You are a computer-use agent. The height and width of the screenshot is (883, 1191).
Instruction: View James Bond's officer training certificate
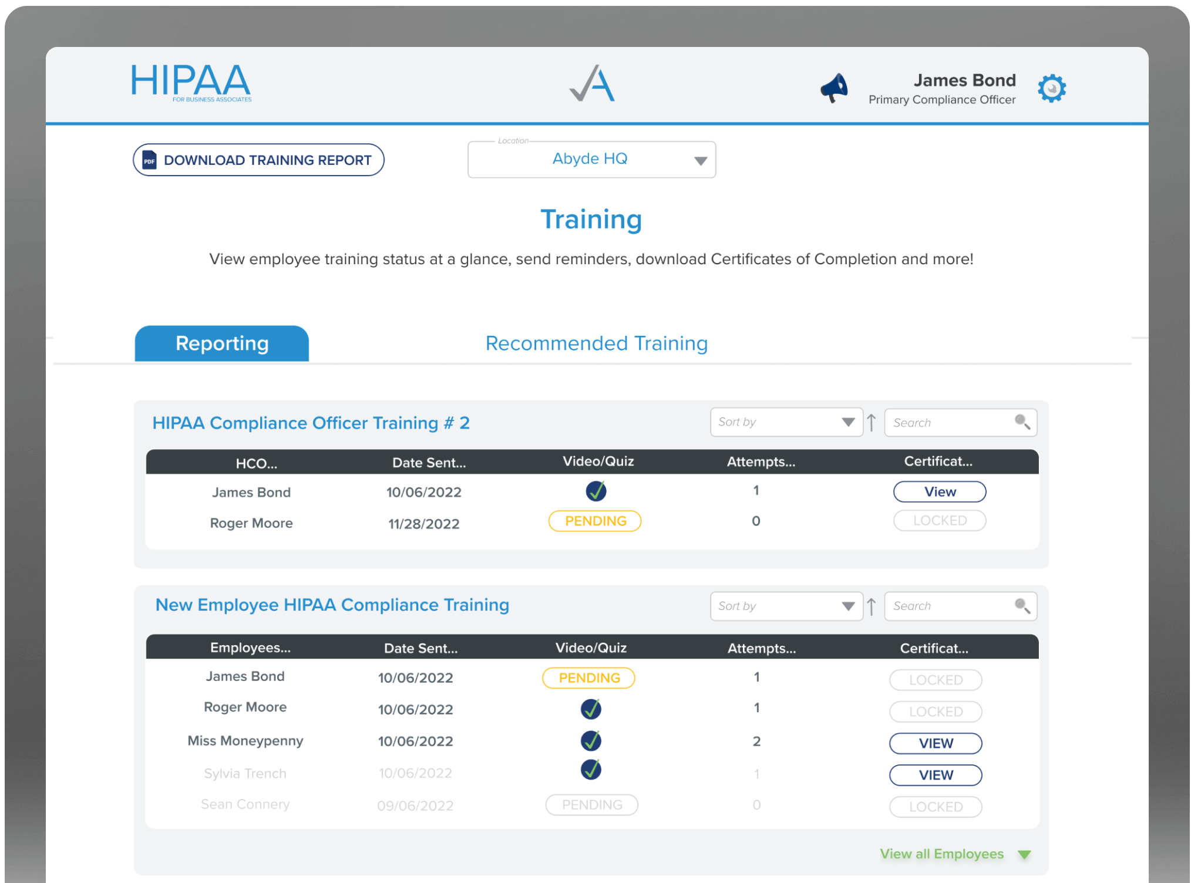pos(940,491)
